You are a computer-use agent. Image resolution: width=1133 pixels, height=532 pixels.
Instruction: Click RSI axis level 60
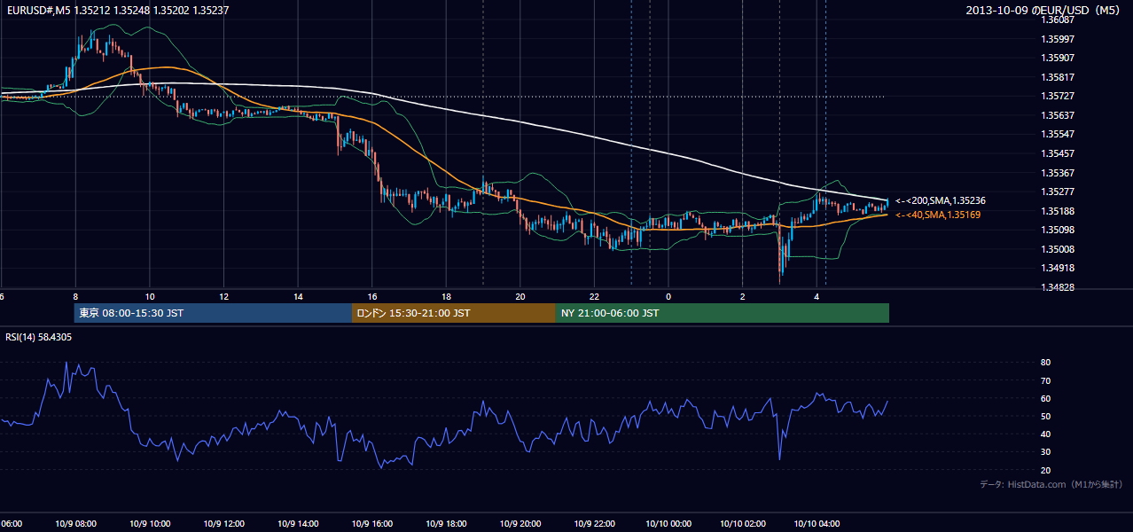(x=1046, y=398)
